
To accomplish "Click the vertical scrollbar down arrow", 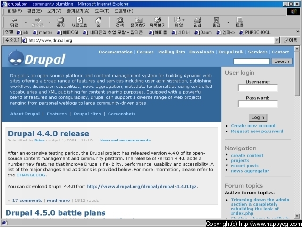I will point(297,216).
